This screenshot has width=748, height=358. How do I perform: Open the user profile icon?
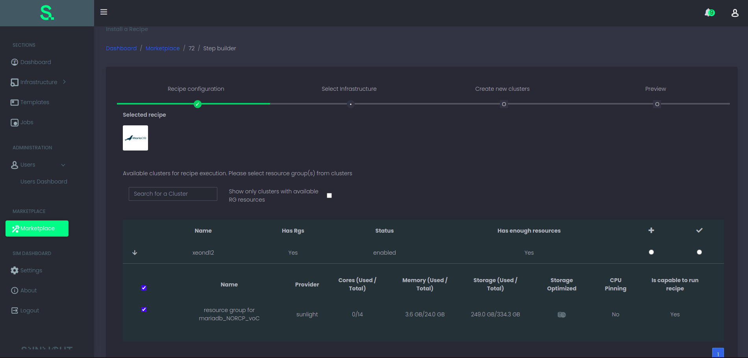pos(735,13)
